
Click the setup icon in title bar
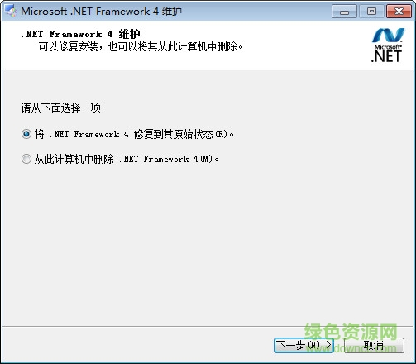(x=11, y=11)
